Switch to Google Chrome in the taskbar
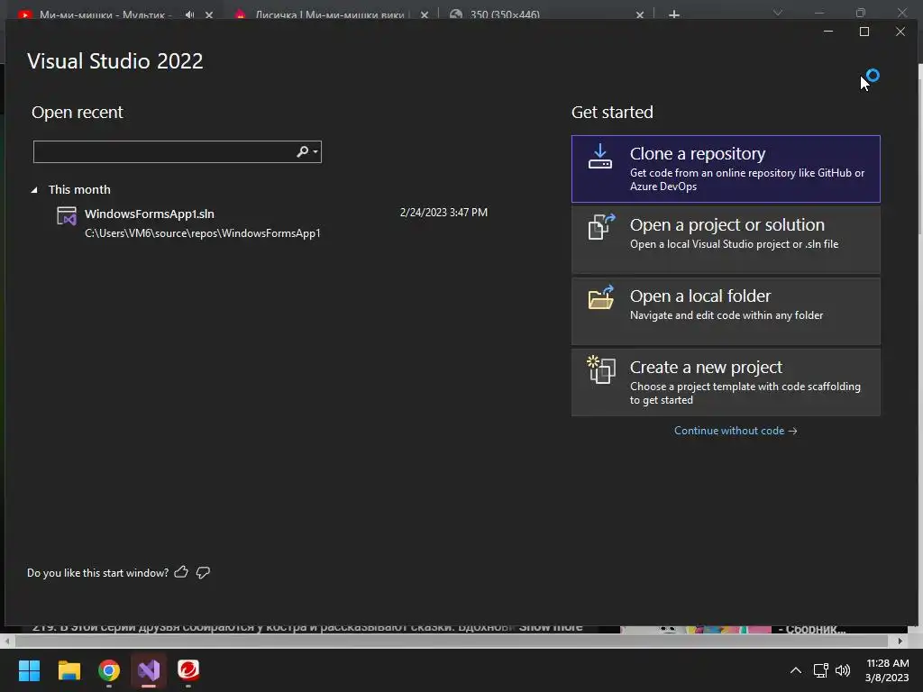This screenshot has width=923, height=692. point(109,670)
